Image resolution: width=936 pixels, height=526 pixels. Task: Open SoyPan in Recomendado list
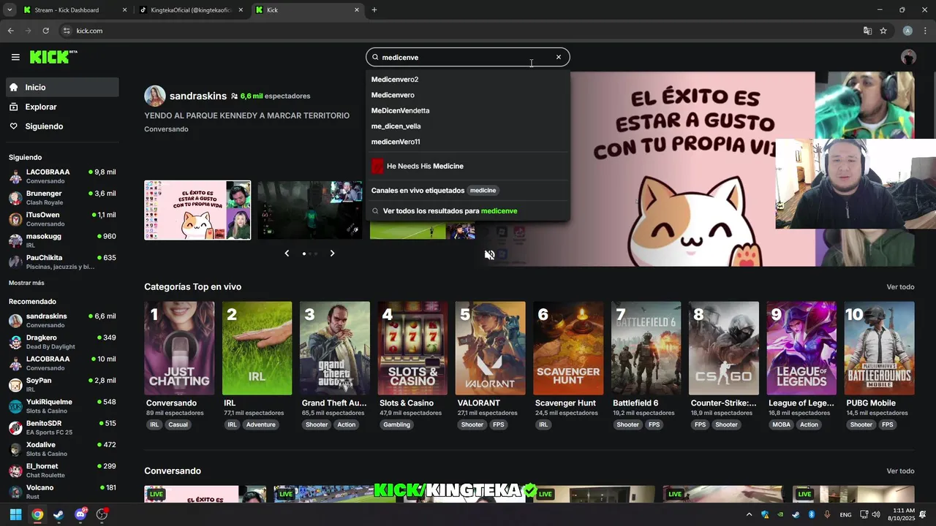point(62,384)
